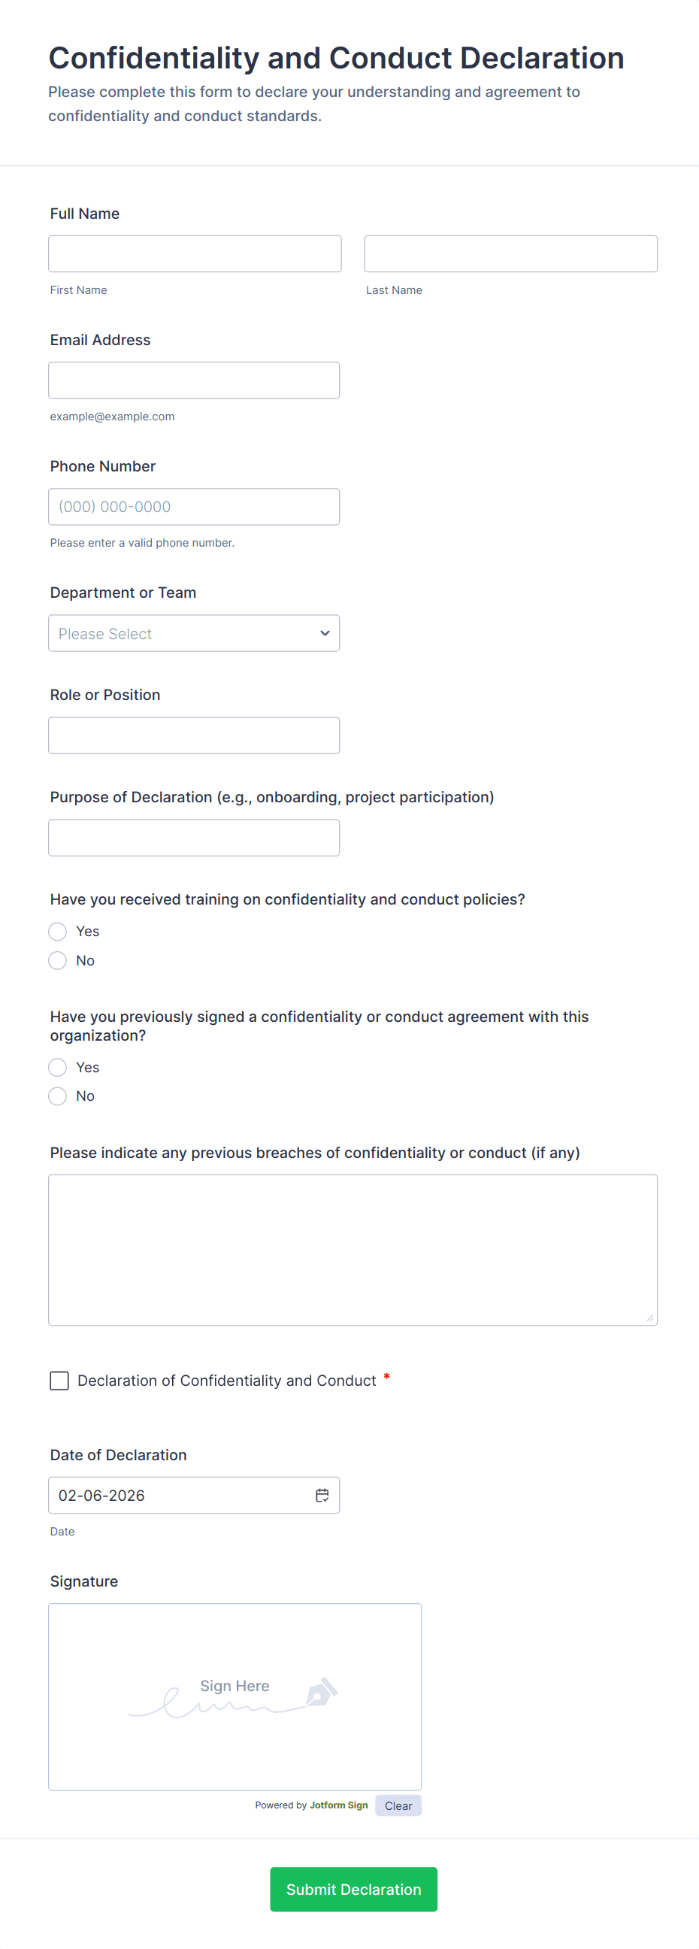This screenshot has width=699, height=1949.
Task: Select No for received training question
Action: coord(57,960)
